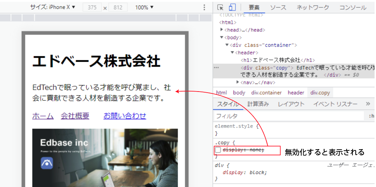
Task: Click the .copy selector in styles
Action: [x=221, y=142]
